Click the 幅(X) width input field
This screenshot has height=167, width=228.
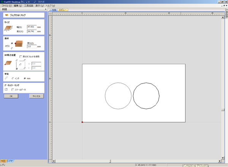tap(32, 27)
